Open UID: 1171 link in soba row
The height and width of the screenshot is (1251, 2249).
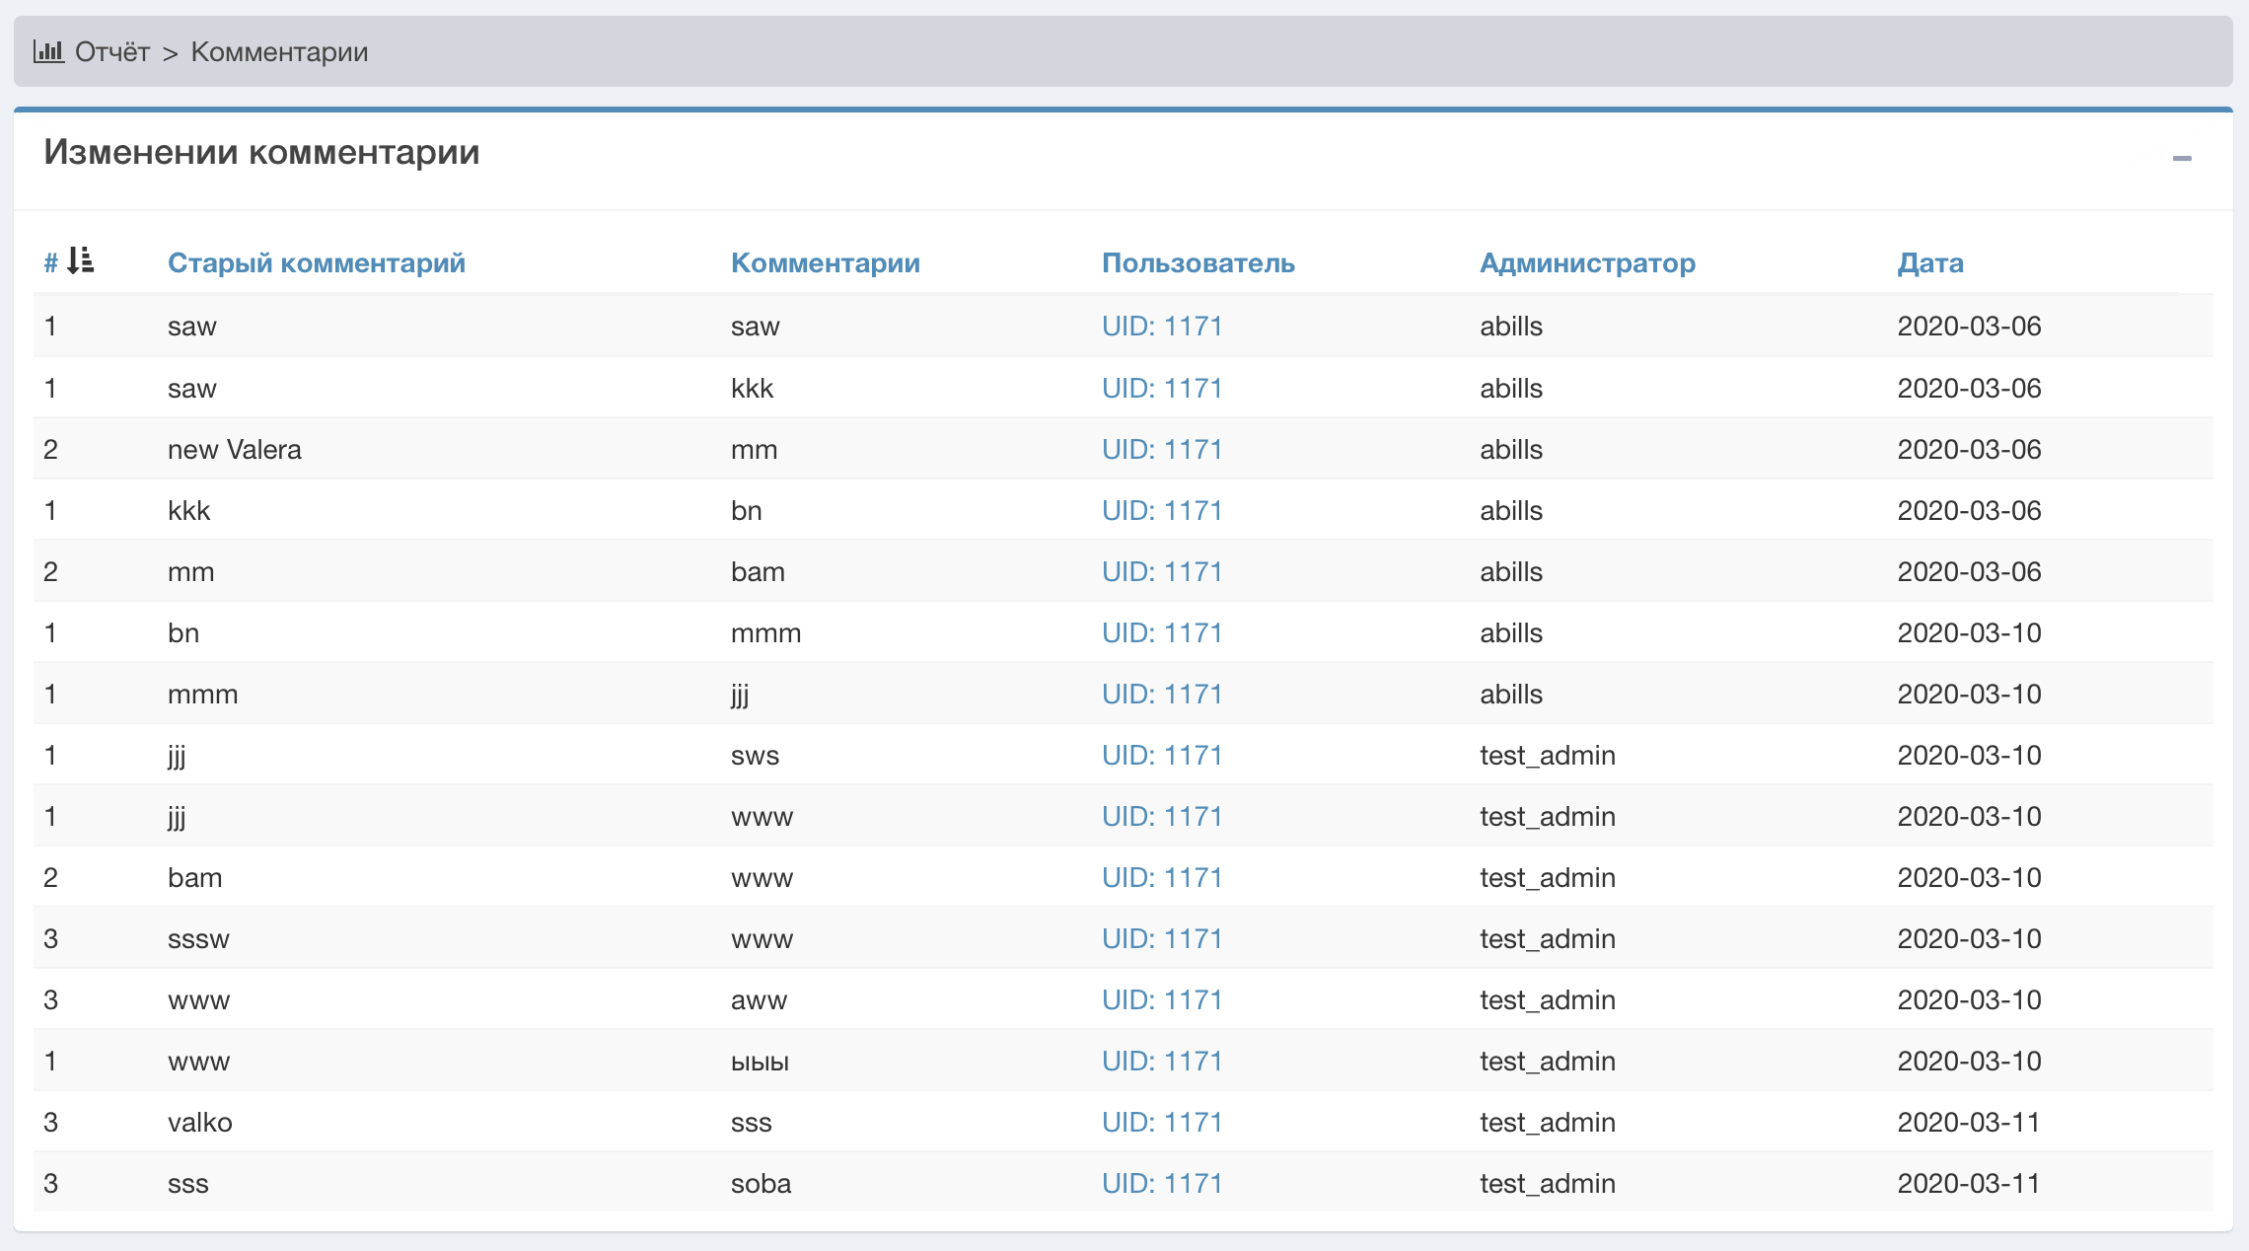(x=1161, y=1183)
